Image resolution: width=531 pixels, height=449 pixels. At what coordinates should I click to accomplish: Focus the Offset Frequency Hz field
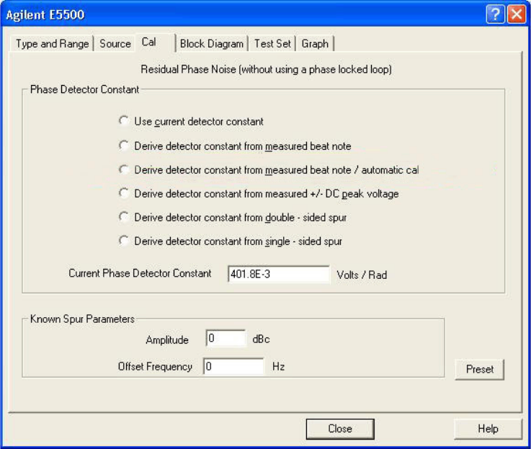(x=234, y=366)
